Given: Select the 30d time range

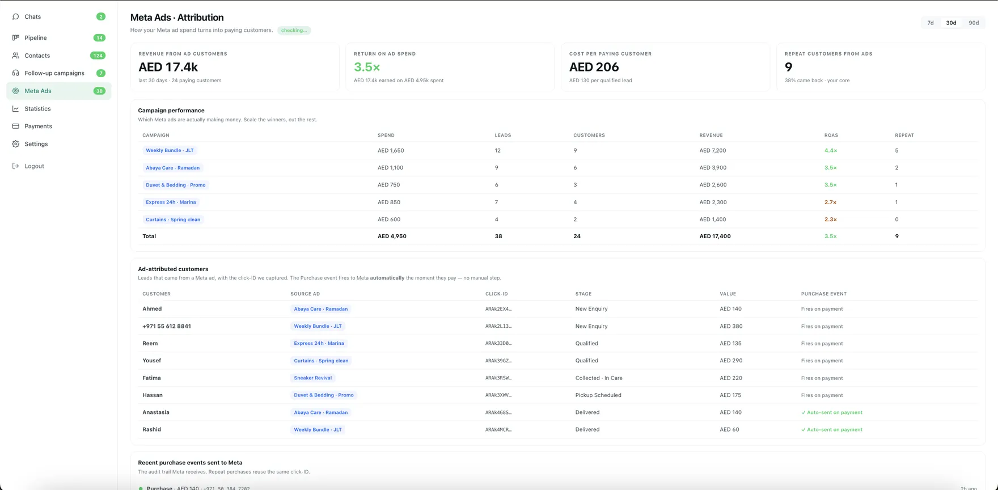Looking at the screenshot, I should coord(951,23).
